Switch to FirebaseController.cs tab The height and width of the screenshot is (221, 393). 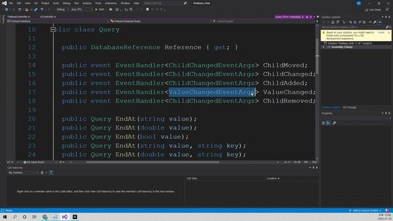pos(19,17)
